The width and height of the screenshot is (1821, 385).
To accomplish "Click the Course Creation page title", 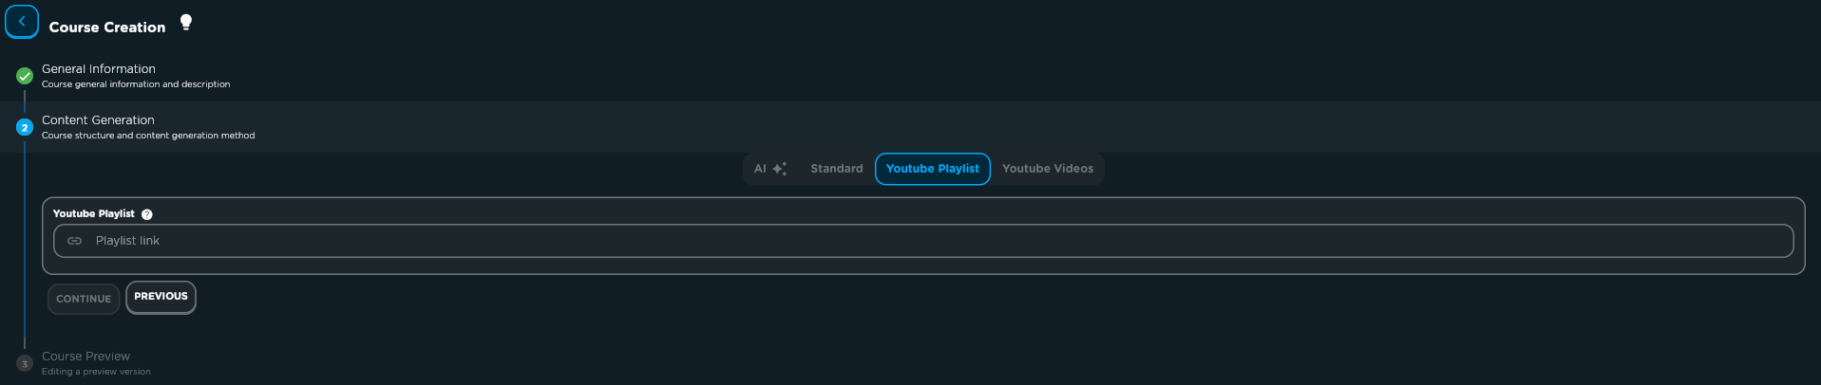I will pos(107,27).
